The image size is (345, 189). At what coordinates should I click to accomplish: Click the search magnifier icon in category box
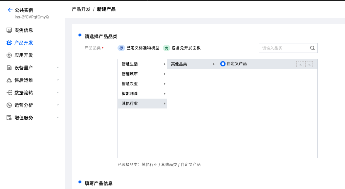pyautogui.click(x=312, y=48)
